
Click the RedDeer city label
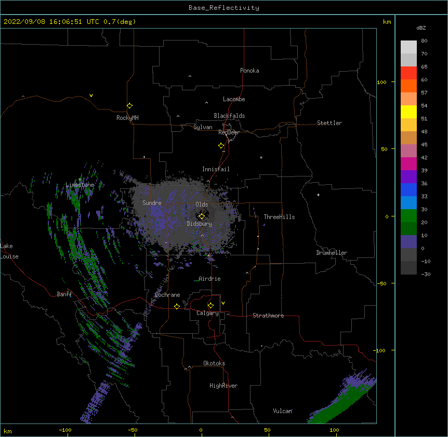[229, 132]
